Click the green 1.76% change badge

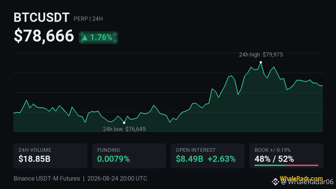tap(98, 38)
